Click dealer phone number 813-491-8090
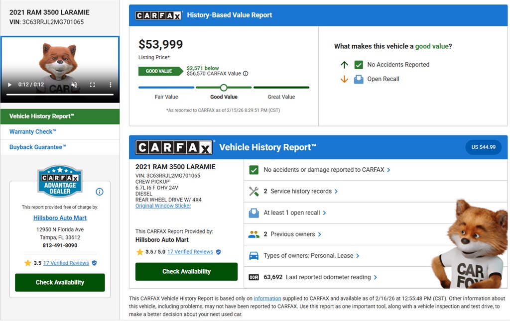 (60, 245)
